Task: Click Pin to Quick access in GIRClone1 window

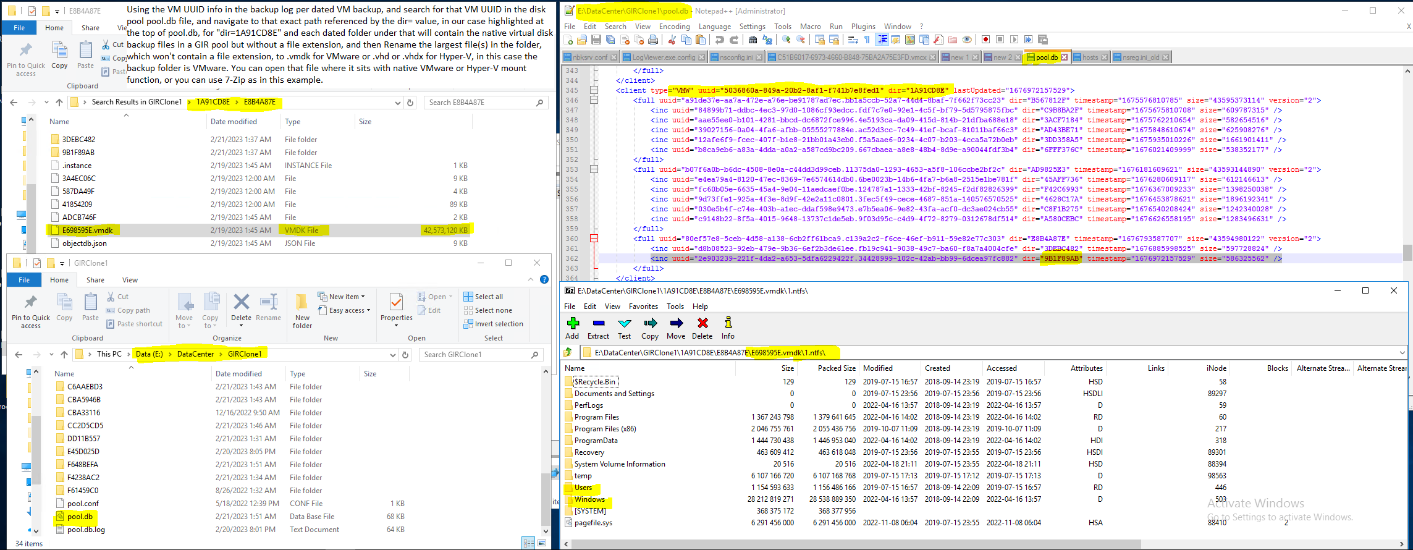Action: pos(31,311)
